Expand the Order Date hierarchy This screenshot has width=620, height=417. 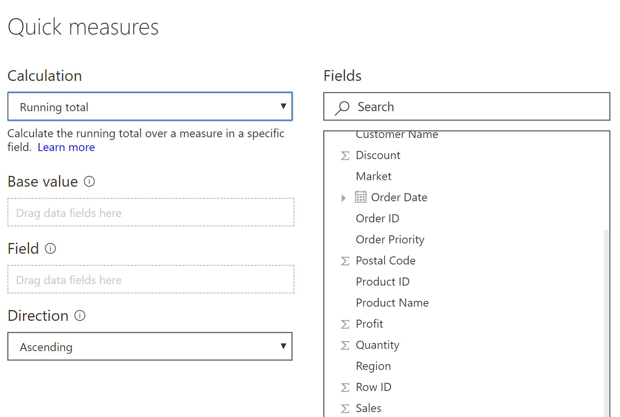(x=344, y=198)
